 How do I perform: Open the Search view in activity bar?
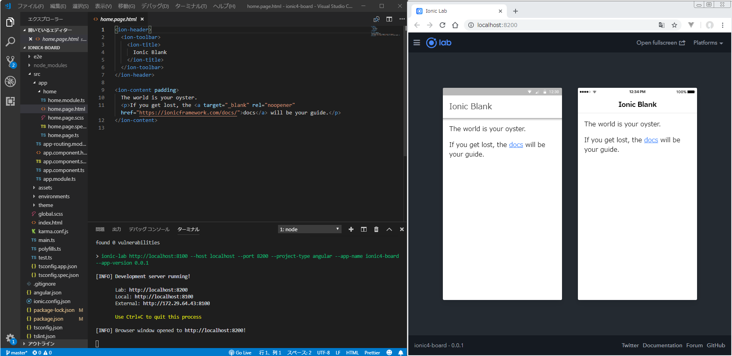pos(10,42)
